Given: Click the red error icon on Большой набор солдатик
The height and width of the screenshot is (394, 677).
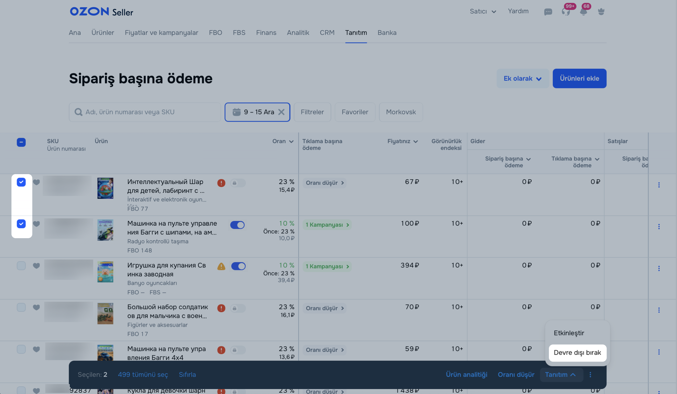Looking at the screenshot, I should point(221,308).
